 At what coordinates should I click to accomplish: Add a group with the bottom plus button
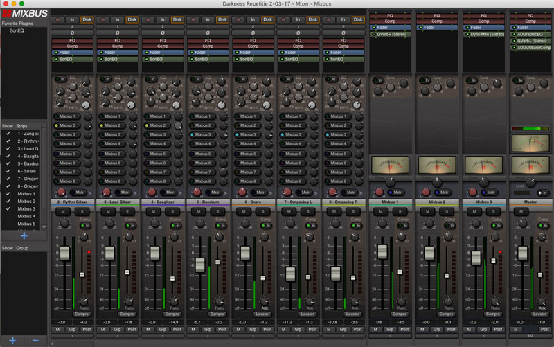point(12,341)
